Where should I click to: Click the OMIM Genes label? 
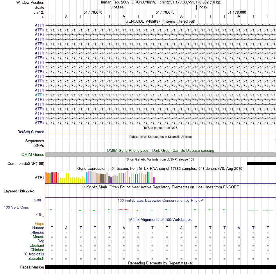[x=33, y=155]
